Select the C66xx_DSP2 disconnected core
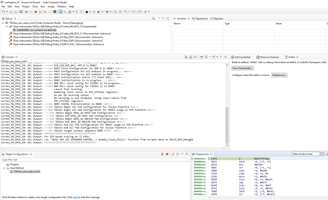 pyautogui.click(x=56, y=41)
